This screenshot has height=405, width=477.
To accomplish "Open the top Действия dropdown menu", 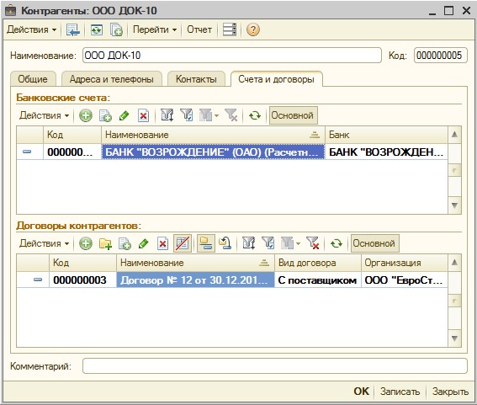I will pyautogui.click(x=32, y=29).
